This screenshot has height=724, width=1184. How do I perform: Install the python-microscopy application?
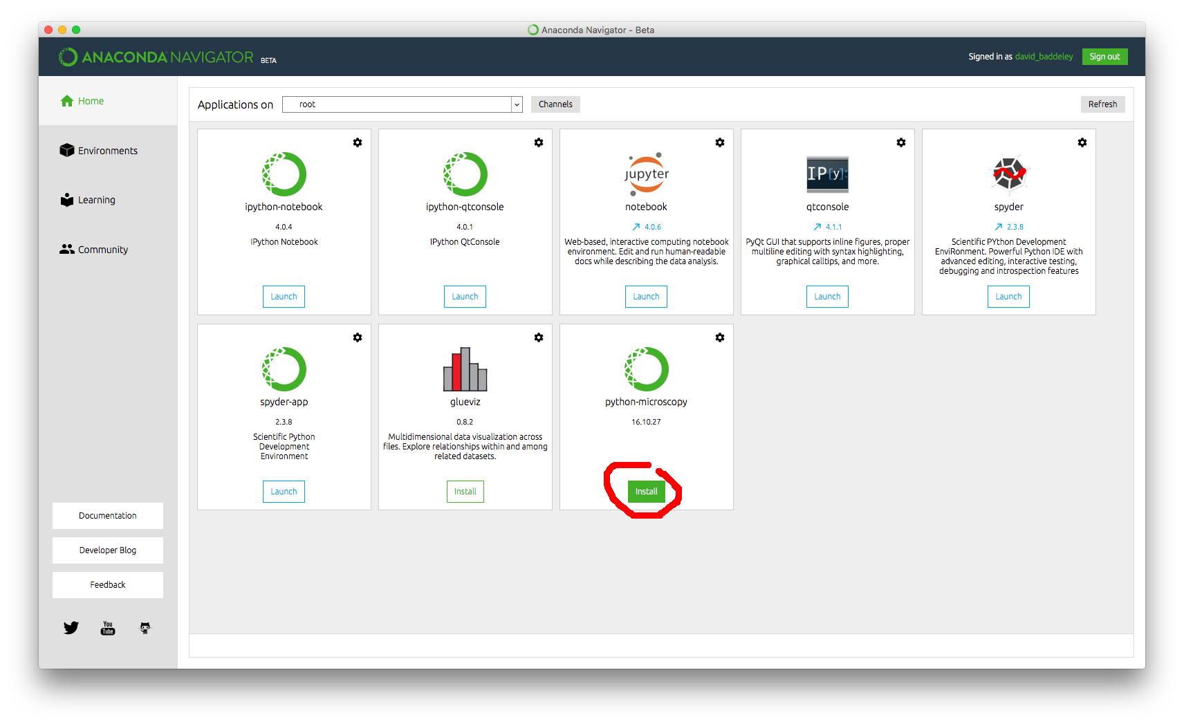[x=647, y=492]
